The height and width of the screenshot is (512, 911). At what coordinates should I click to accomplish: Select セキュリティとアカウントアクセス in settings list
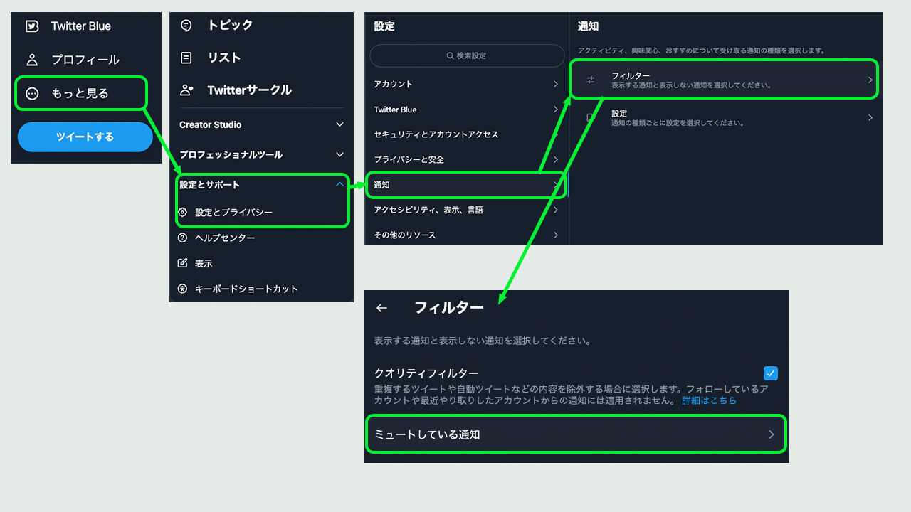[466, 134]
